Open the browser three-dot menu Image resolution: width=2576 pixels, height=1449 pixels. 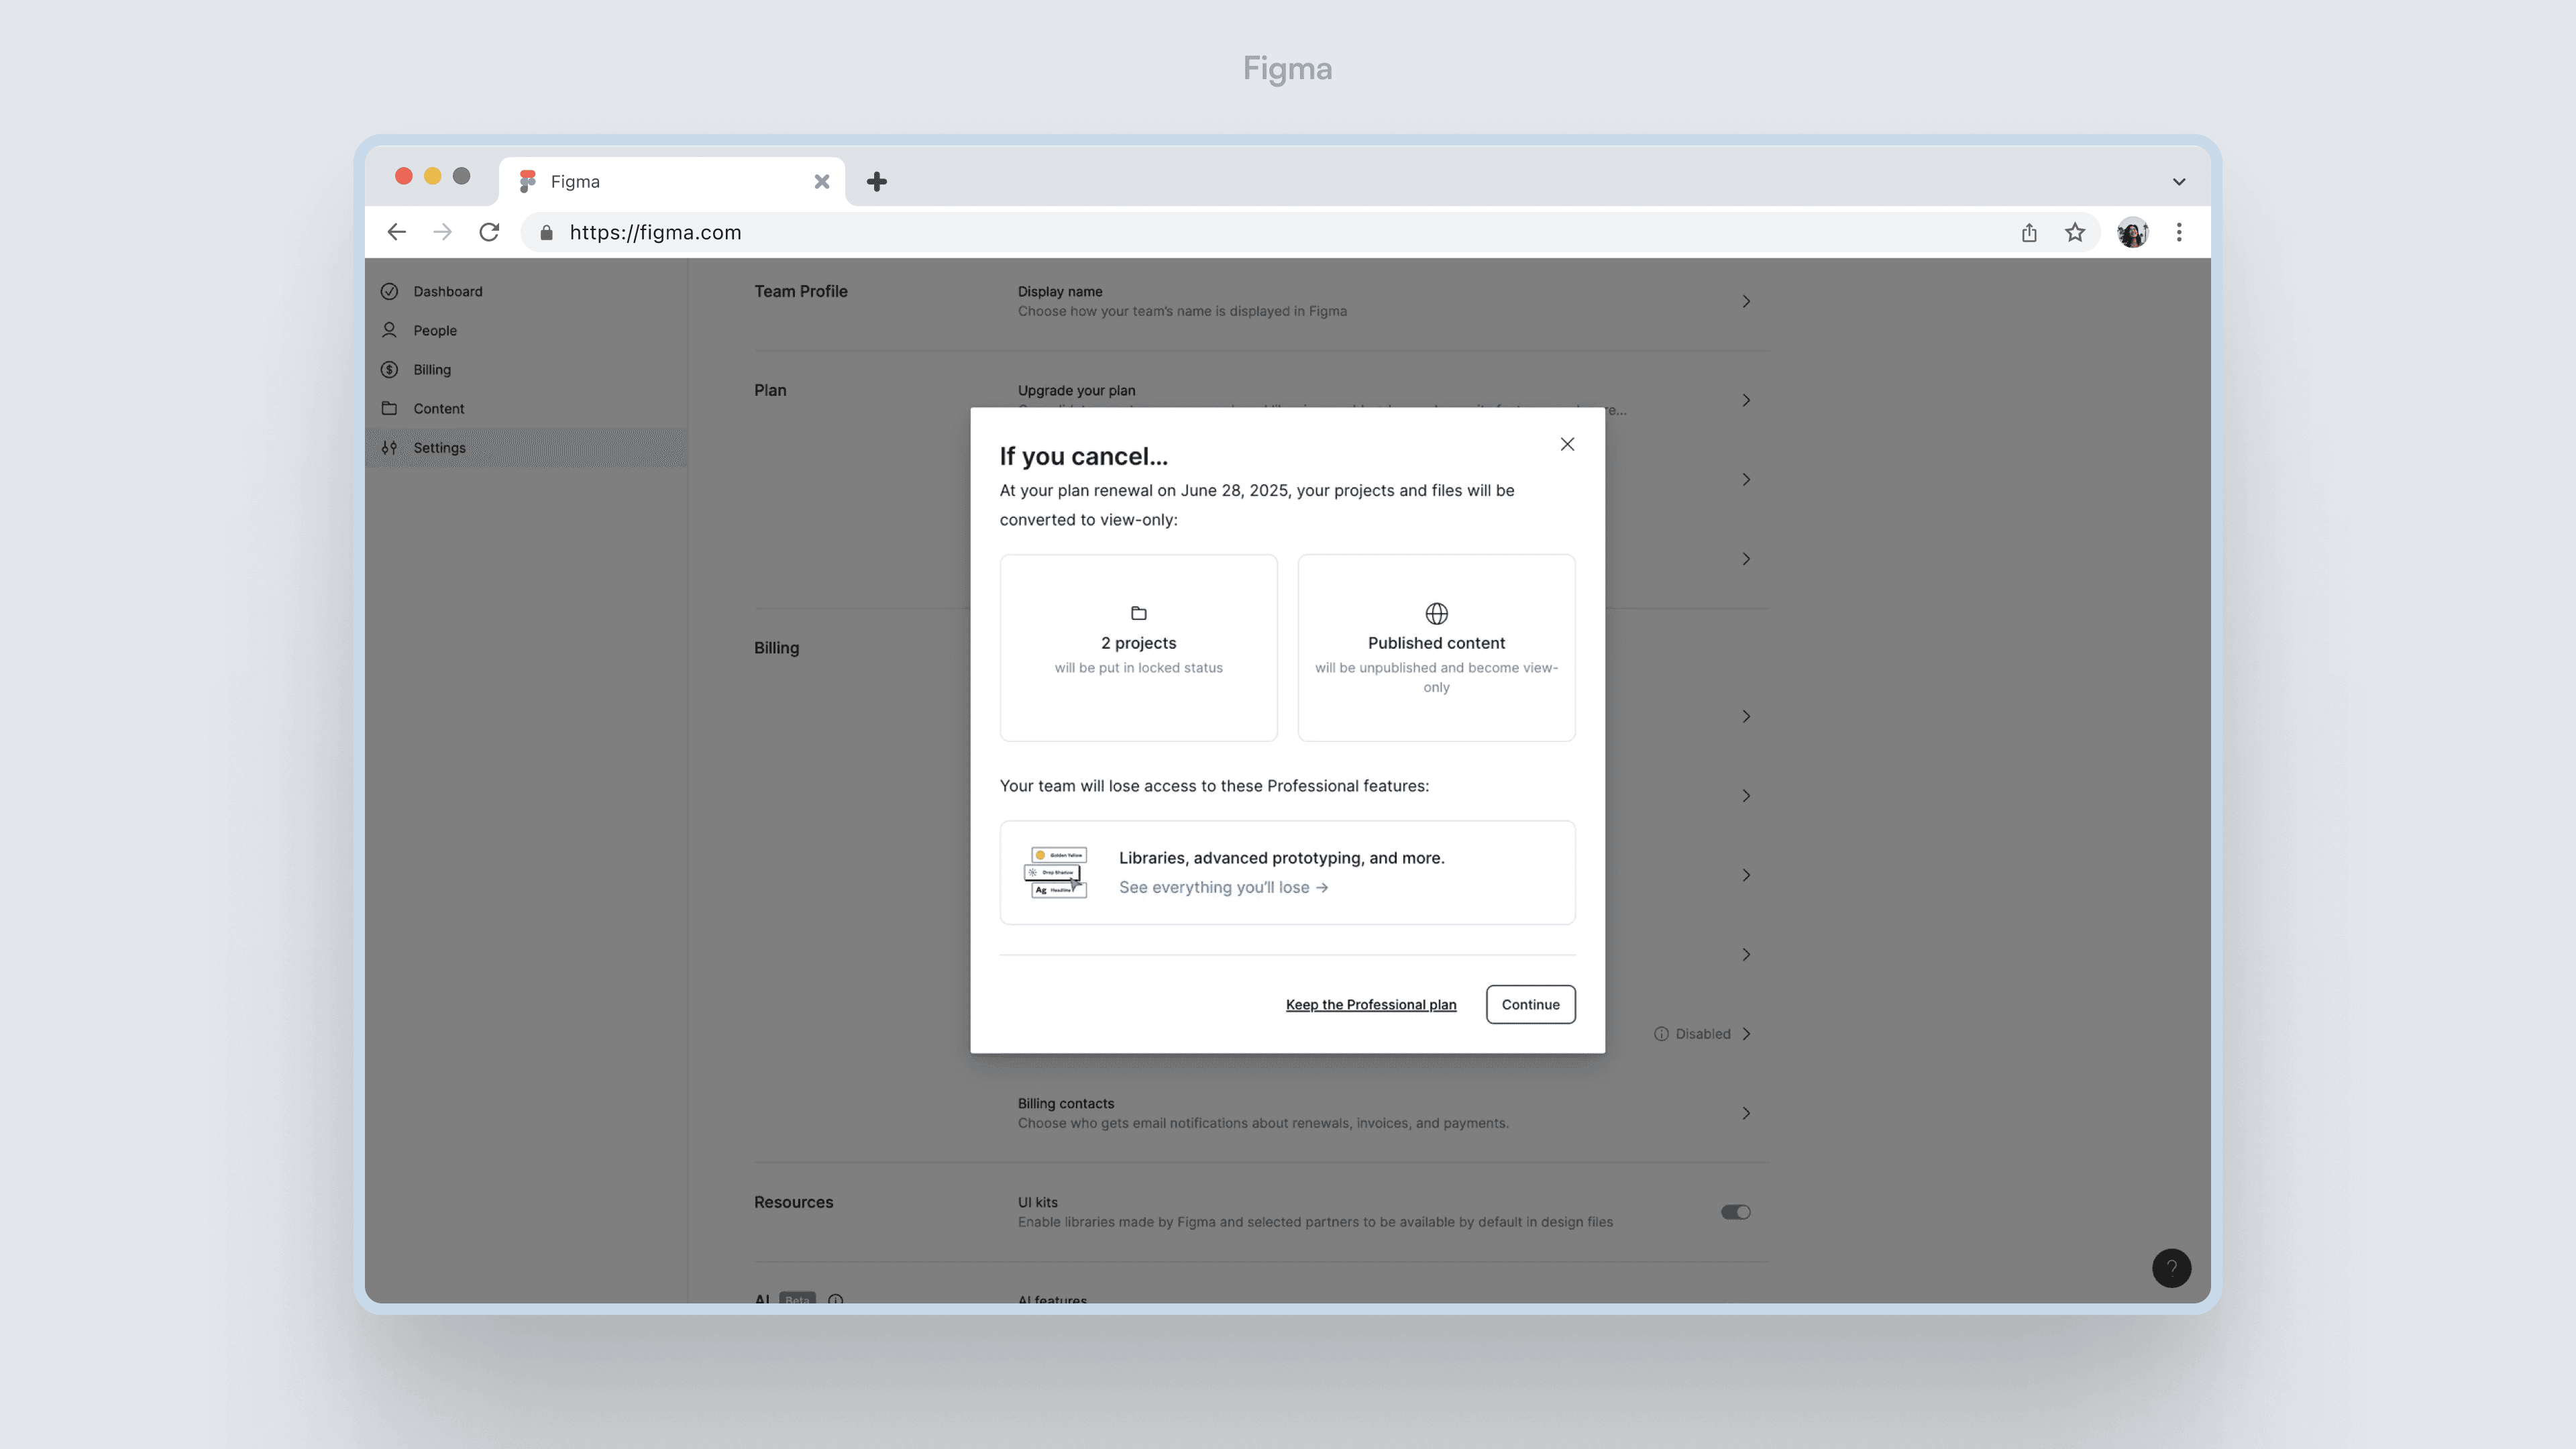tap(2179, 232)
